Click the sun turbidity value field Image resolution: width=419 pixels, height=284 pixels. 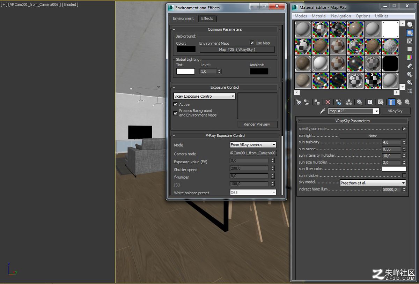pos(391,142)
